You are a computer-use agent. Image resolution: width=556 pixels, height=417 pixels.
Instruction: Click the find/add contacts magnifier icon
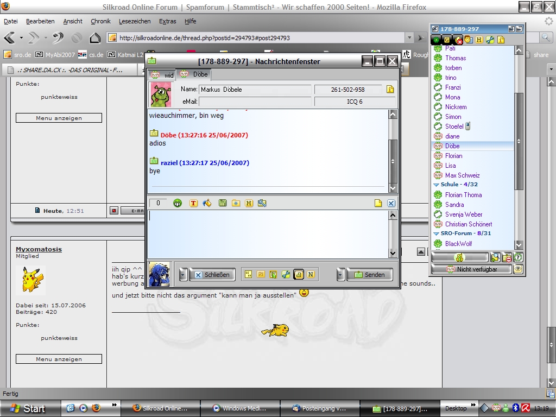(x=495, y=257)
